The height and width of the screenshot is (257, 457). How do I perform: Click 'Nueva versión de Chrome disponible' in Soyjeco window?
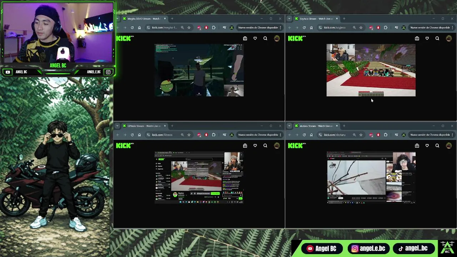click(430, 27)
